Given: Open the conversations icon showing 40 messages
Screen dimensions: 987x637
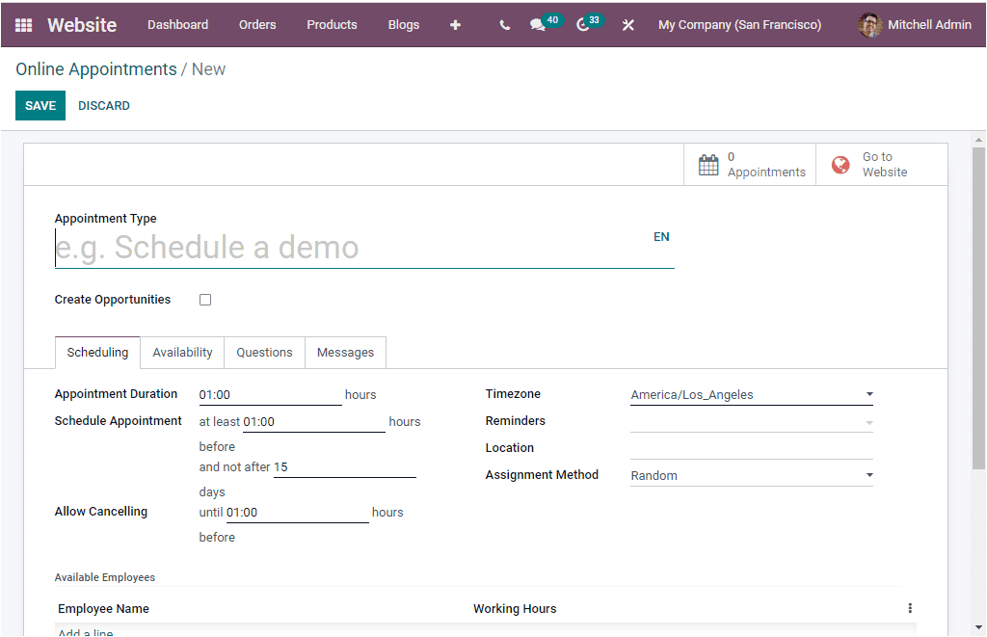Looking at the screenshot, I should tap(537, 24).
